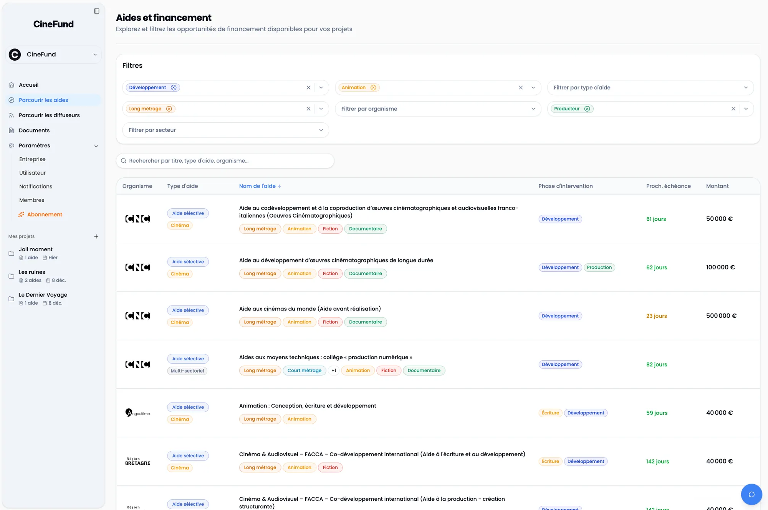Open the Filtrer par secteur dropdown

[x=321, y=130]
